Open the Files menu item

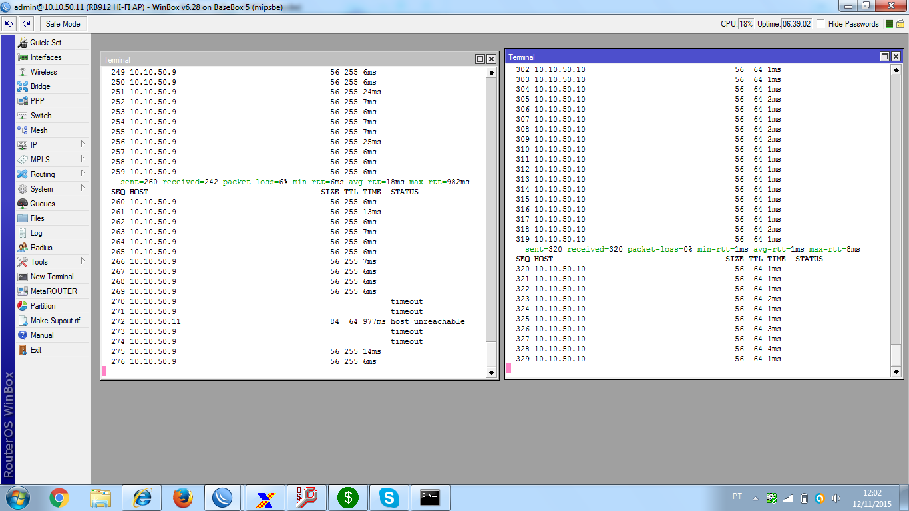(x=53, y=218)
